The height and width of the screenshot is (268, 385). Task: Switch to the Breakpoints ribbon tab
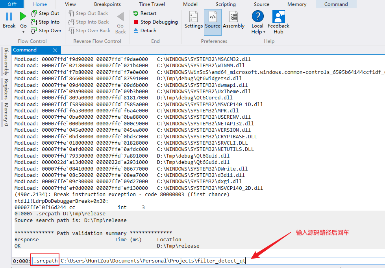tap(107, 4)
